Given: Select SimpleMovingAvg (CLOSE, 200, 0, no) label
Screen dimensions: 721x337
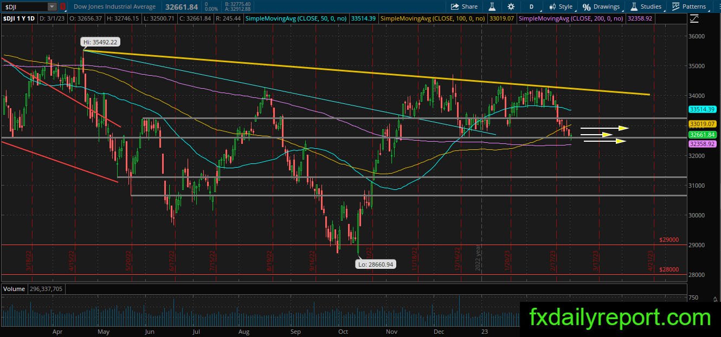Looking at the screenshot, I should (571, 18).
